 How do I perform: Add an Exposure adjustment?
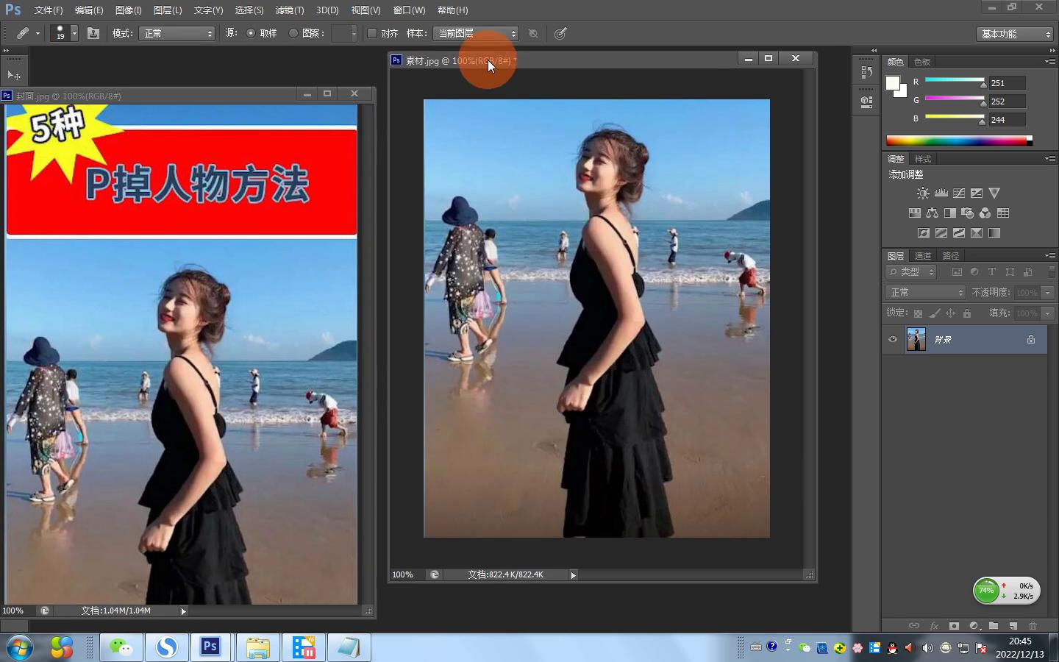tap(977, 193)
